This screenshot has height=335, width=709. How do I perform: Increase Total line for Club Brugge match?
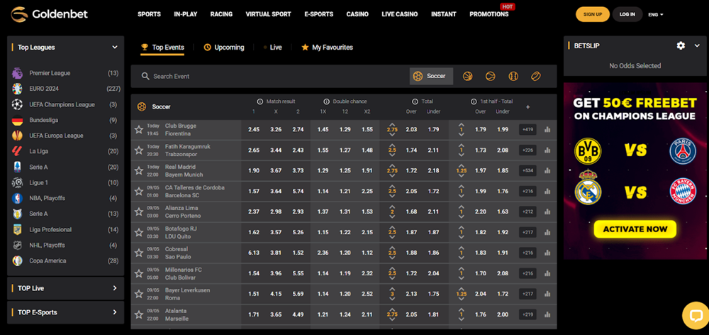[392, 125]
